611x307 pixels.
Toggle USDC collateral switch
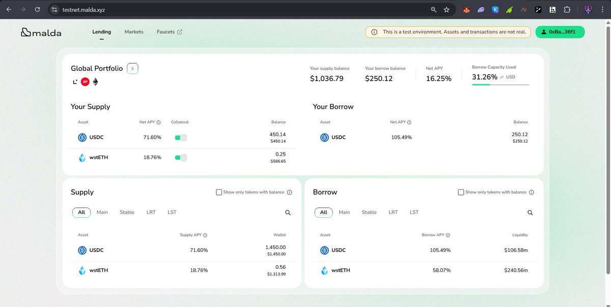(181, 138)
